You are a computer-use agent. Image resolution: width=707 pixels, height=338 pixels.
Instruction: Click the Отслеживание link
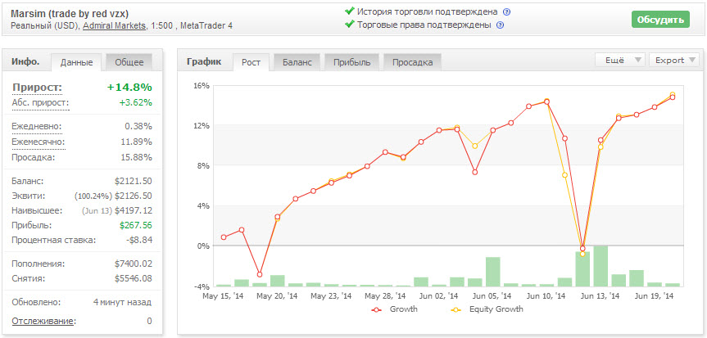(43, 322)
